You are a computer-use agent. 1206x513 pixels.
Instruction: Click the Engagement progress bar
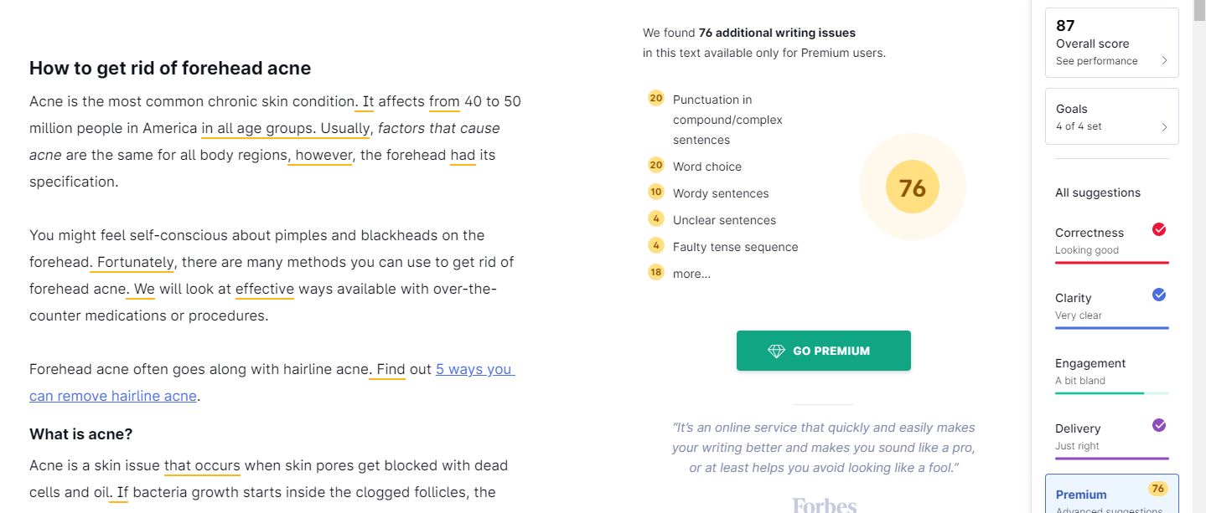click(x=1111, y=393)
